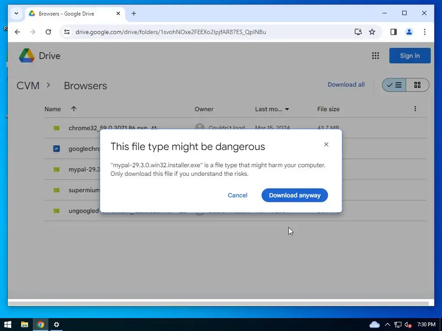Click the horizontal scrollbar at page bottom
The width and height of the screenshot is (442, 331).
point(218,303)
